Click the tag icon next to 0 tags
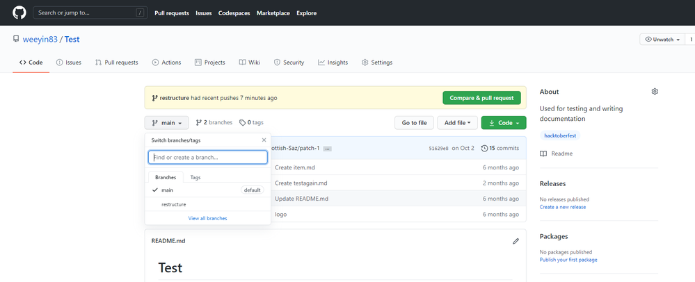The height and width of the screenshot is (282, 695). 243,123
